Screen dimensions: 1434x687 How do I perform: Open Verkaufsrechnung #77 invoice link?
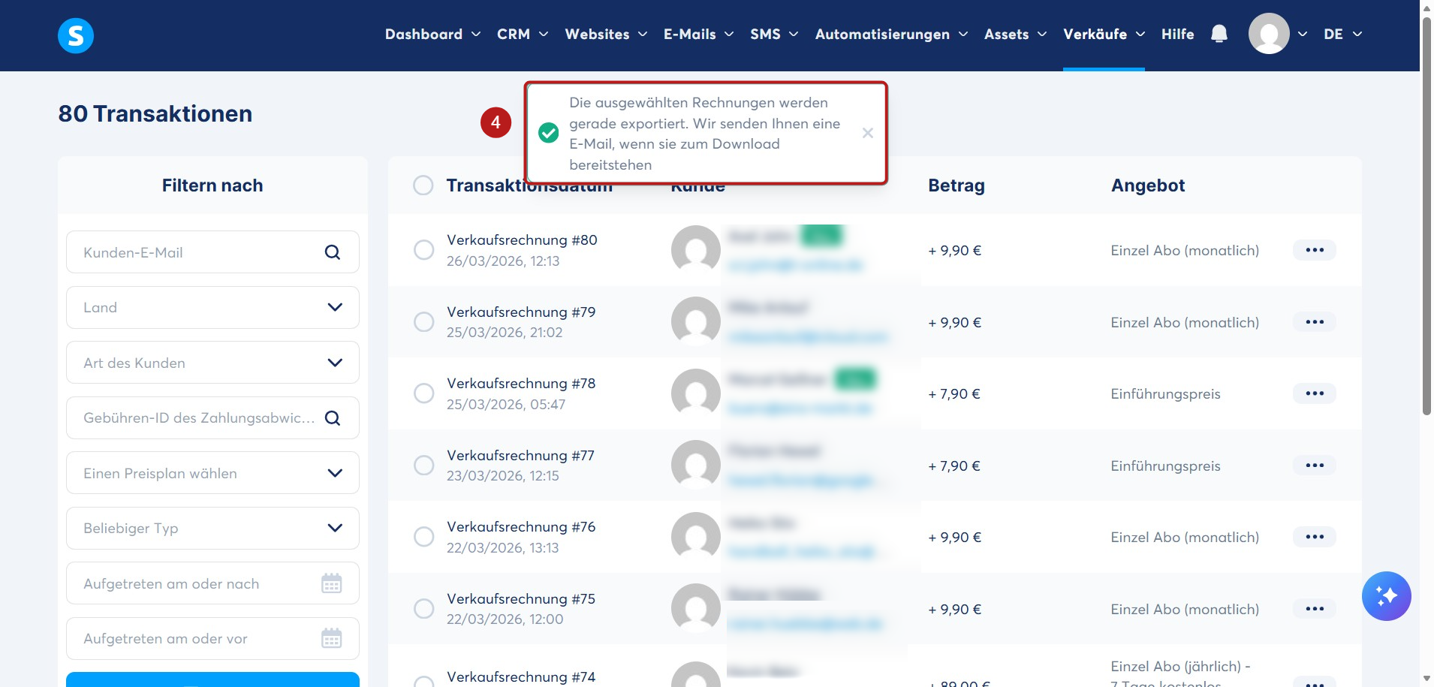(x=520, y=456)
